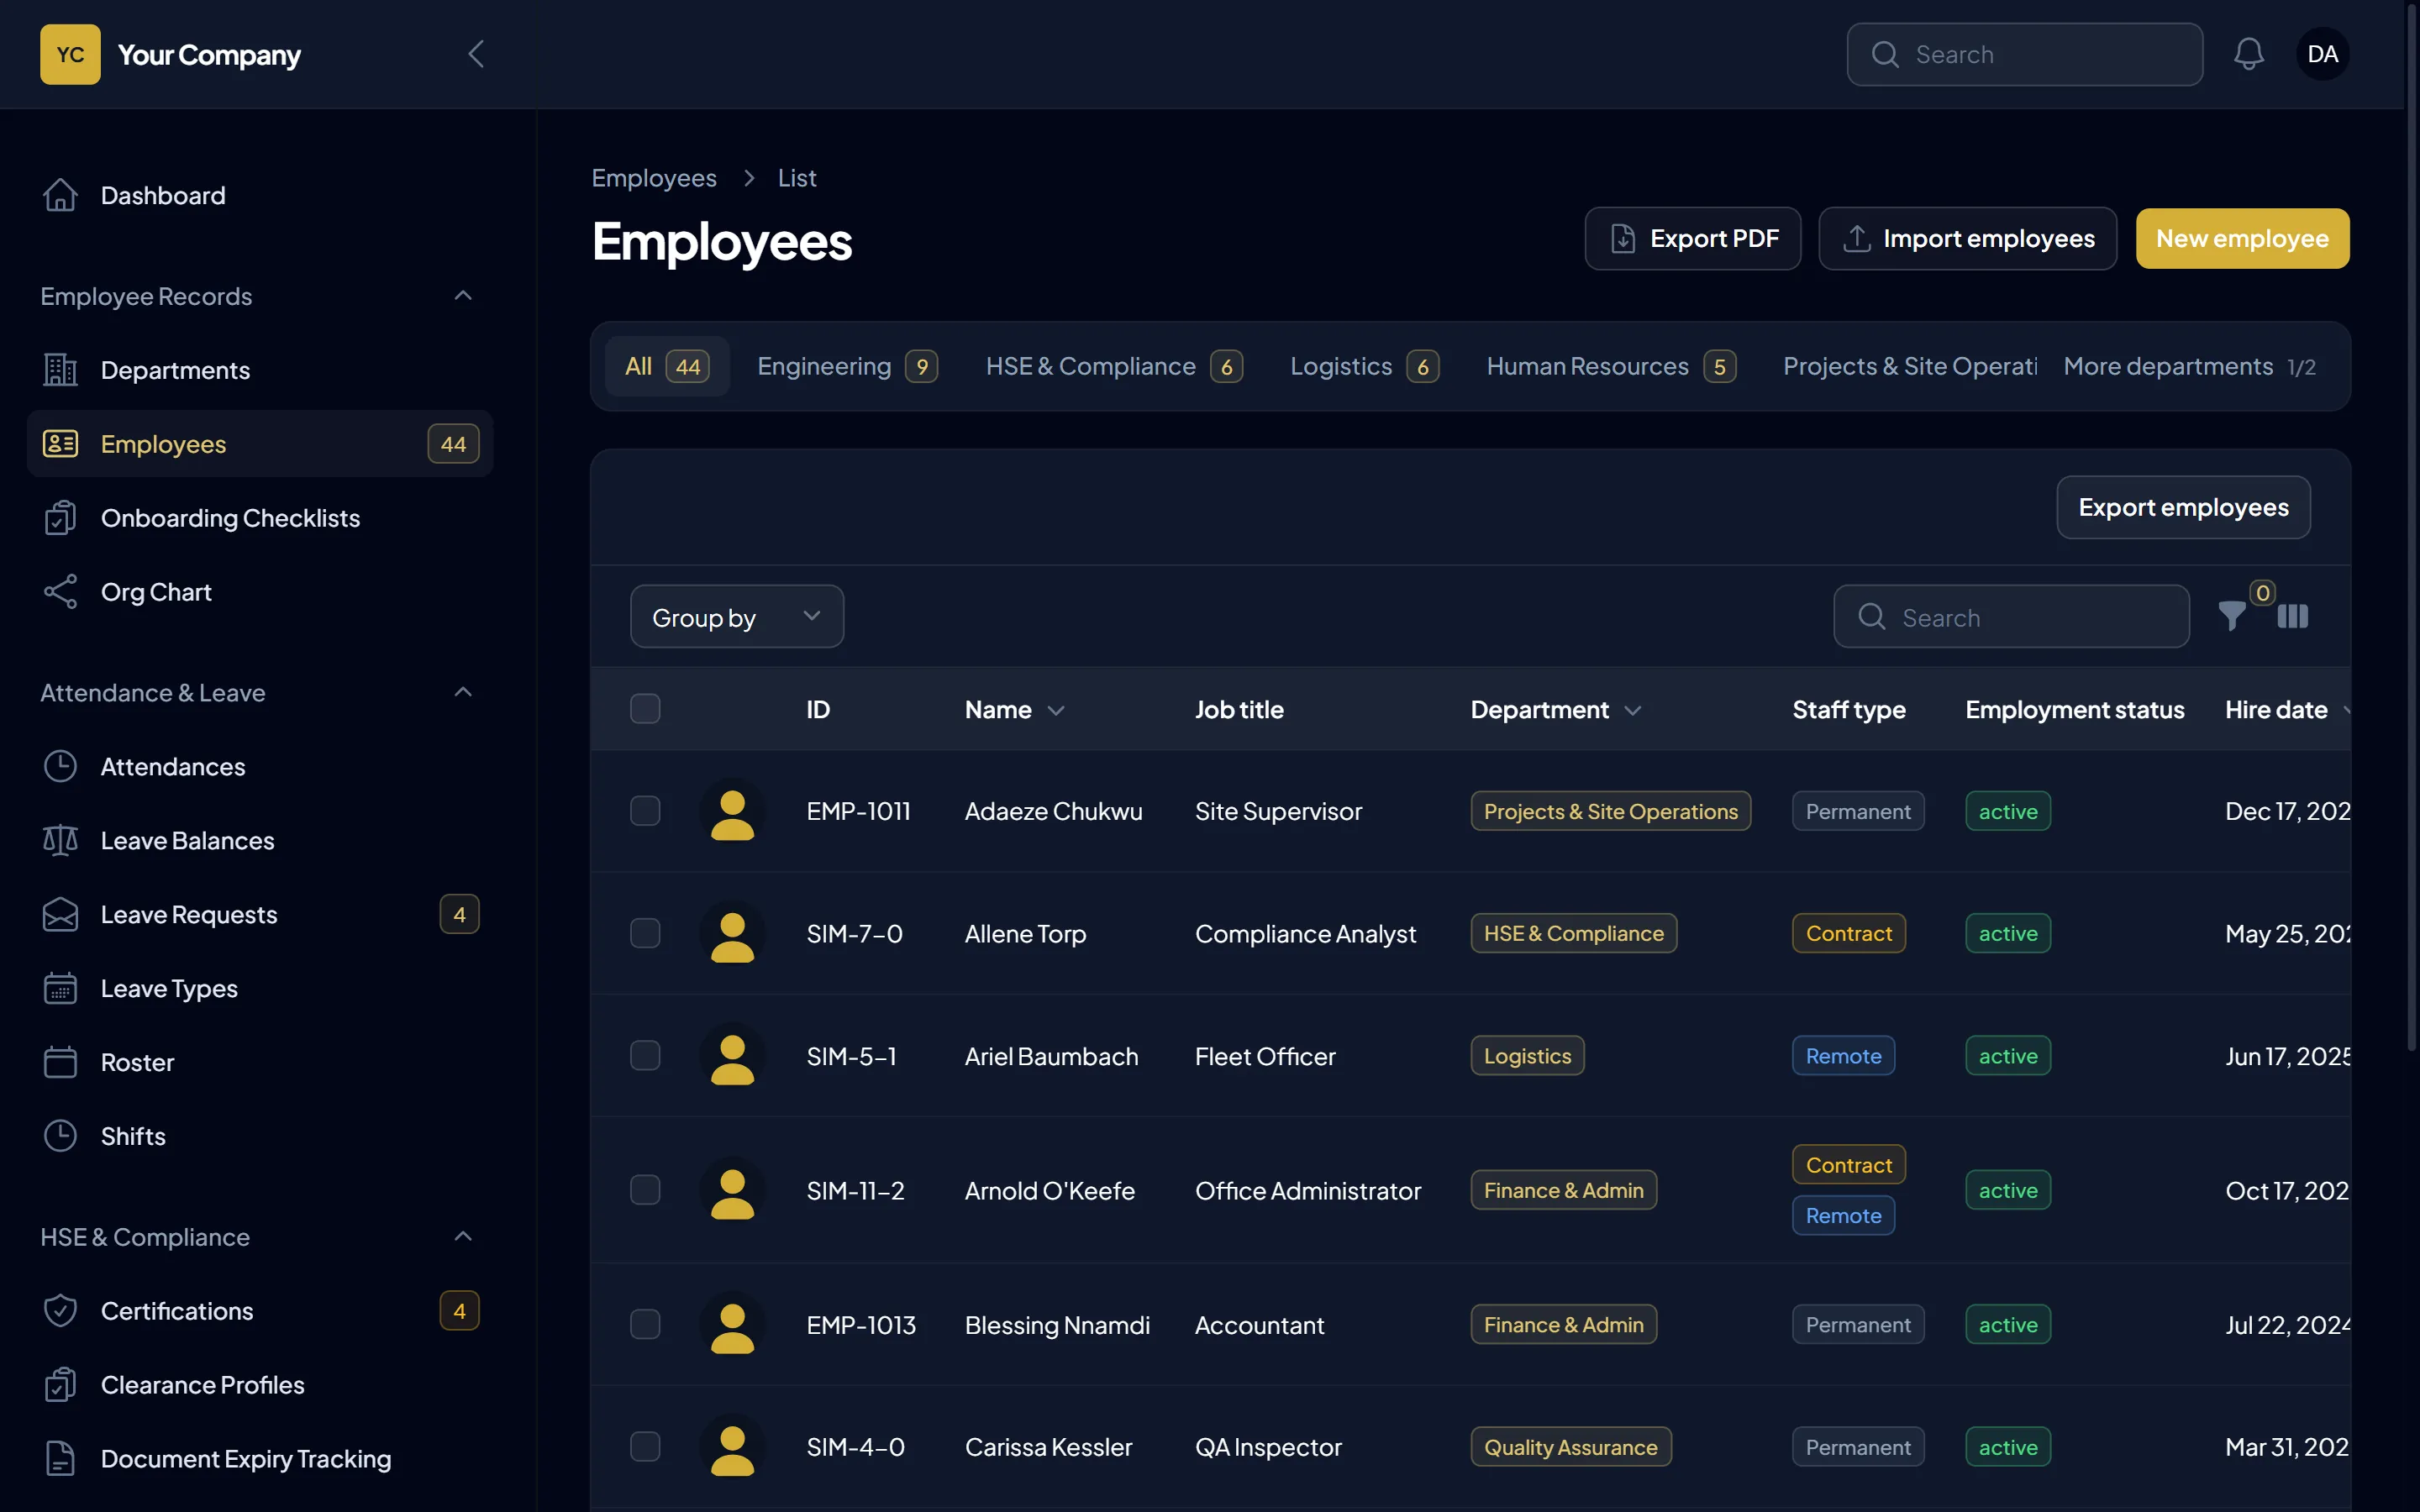The image size is (2420, 1512).
Task: Open Leave Requests
Action: [260, 914]
